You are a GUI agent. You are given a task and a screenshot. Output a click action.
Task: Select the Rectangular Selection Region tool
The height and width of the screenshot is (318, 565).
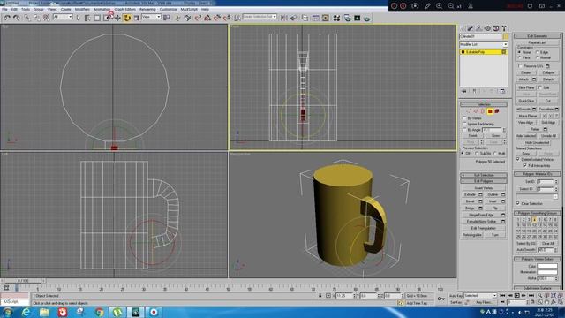[97, 18]
